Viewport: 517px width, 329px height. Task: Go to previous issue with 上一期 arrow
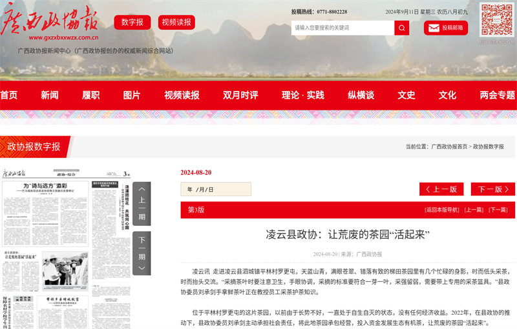click(142, 204)
